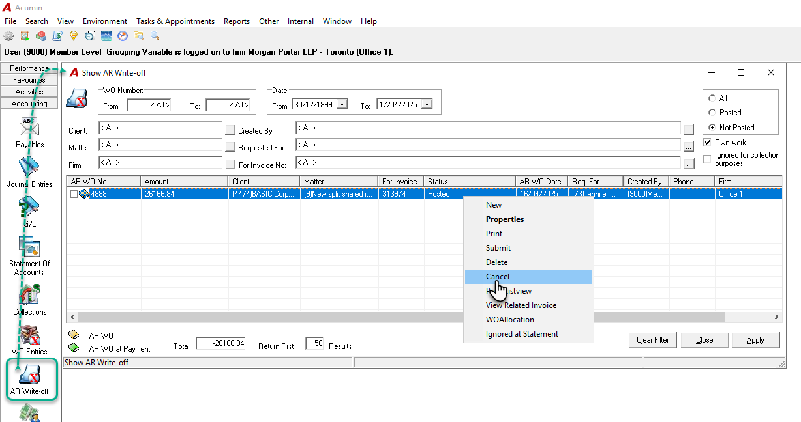
Task: Sort the list by Amount column header
Action: [x=185, y=182]
